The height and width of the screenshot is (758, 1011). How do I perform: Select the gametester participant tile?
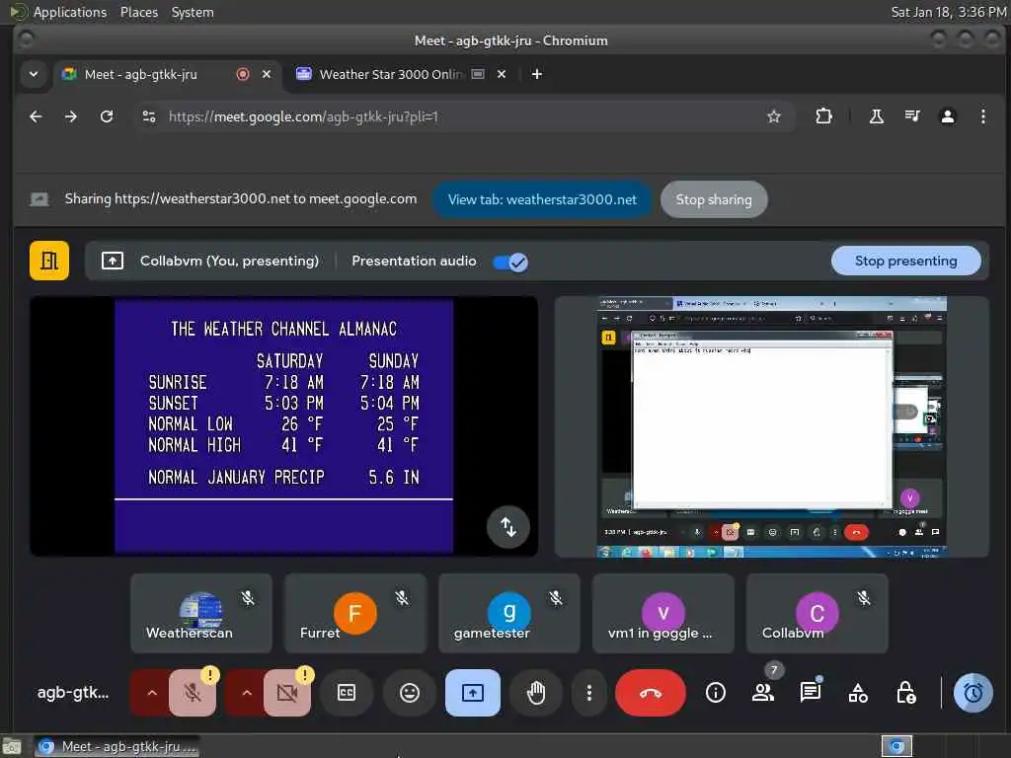click(x=509, y=614)
